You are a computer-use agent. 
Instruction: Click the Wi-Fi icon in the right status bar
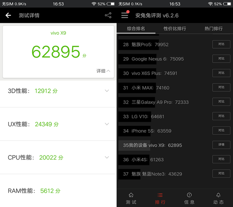(210, 4)
